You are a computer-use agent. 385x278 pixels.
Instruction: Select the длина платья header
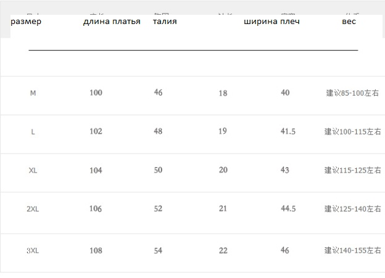coord(112,22)
